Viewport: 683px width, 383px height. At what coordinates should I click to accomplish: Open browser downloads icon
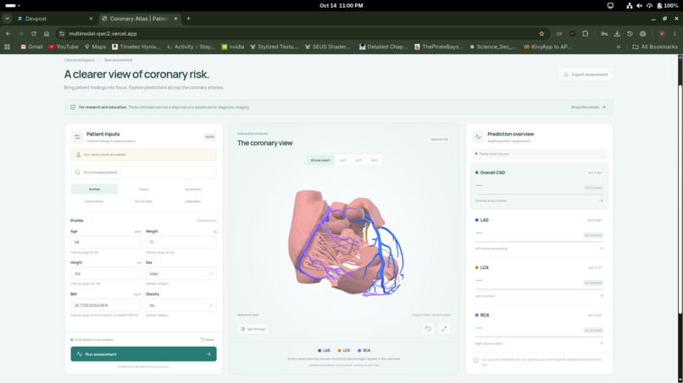pos(617,34)
